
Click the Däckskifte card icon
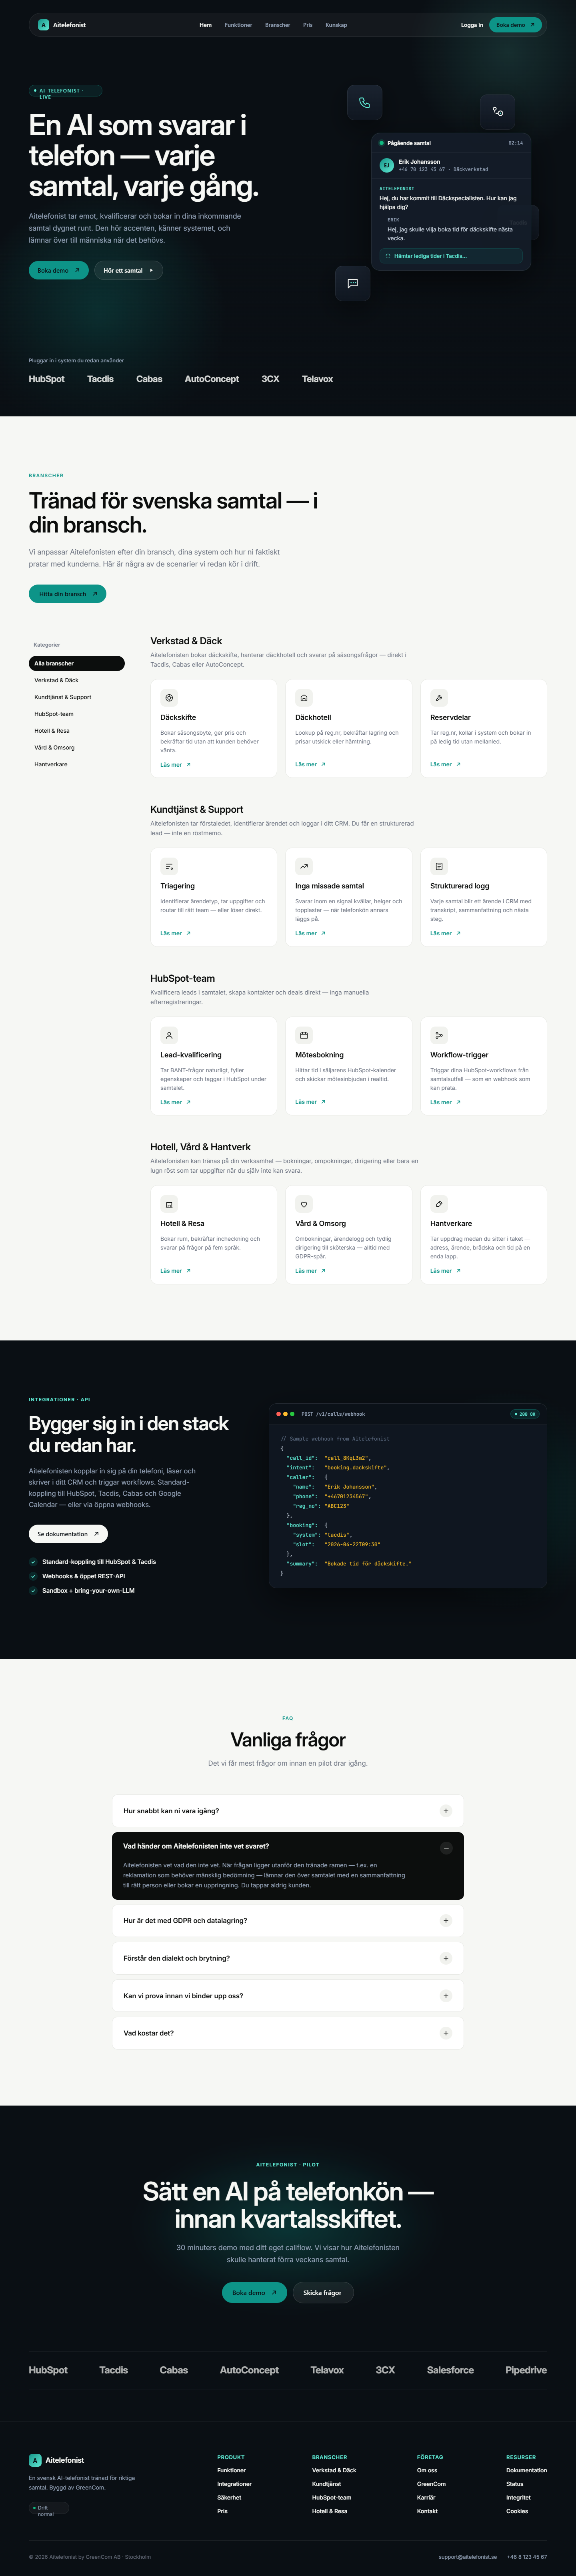[170, 698]
